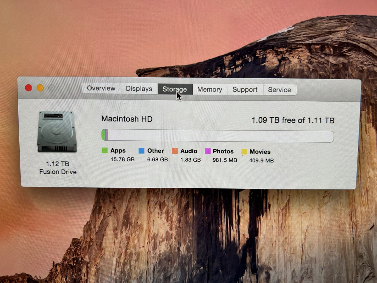Click the magenta Photos legend square

(208, 151)
